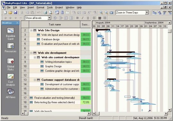This screenshot has height=121, width=173.
Task: Align text left
Action: 94,18
